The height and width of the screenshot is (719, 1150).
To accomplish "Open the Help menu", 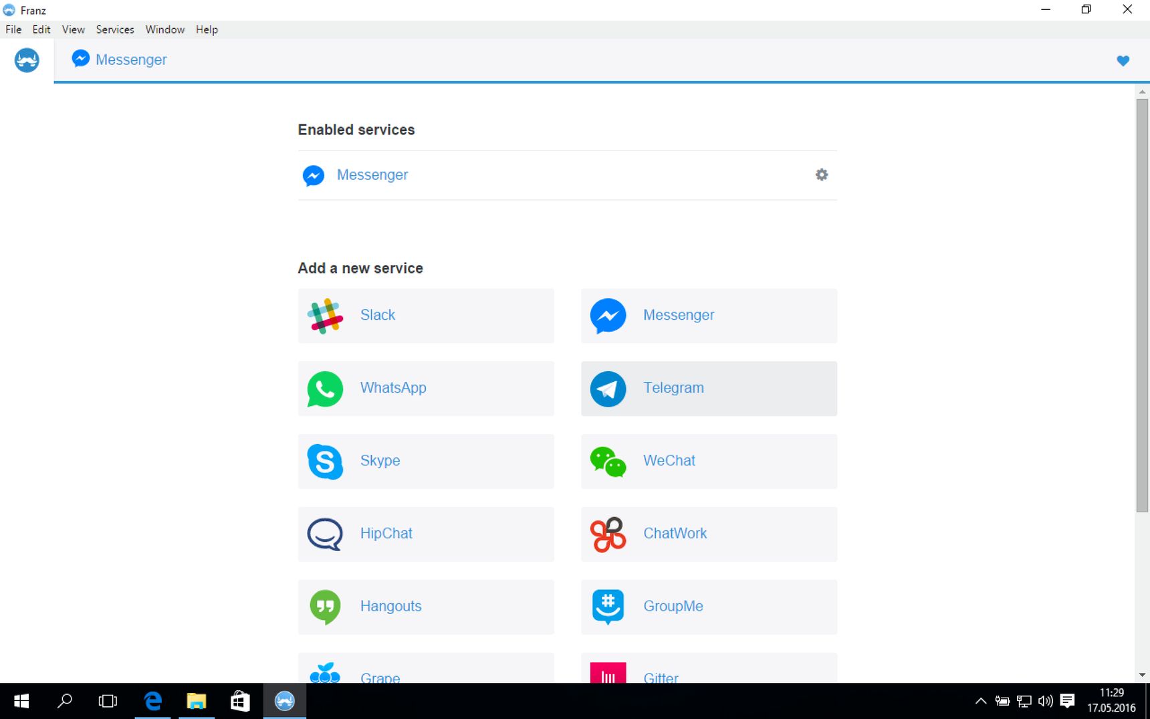I will point(207,29).
